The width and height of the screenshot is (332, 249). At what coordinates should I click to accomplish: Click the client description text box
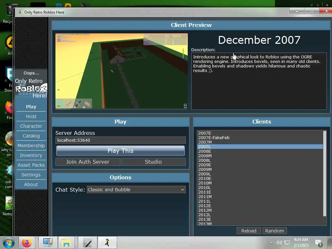[259, 81]
